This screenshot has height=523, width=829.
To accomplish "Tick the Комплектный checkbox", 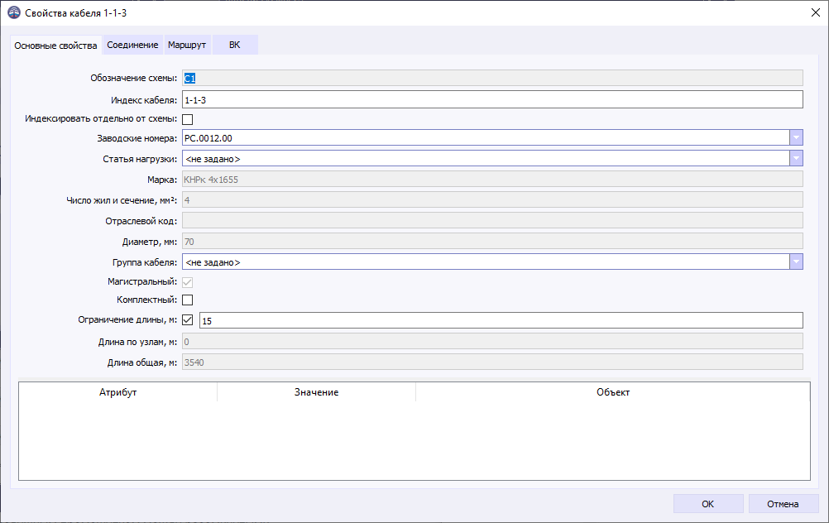I will 187,300.
